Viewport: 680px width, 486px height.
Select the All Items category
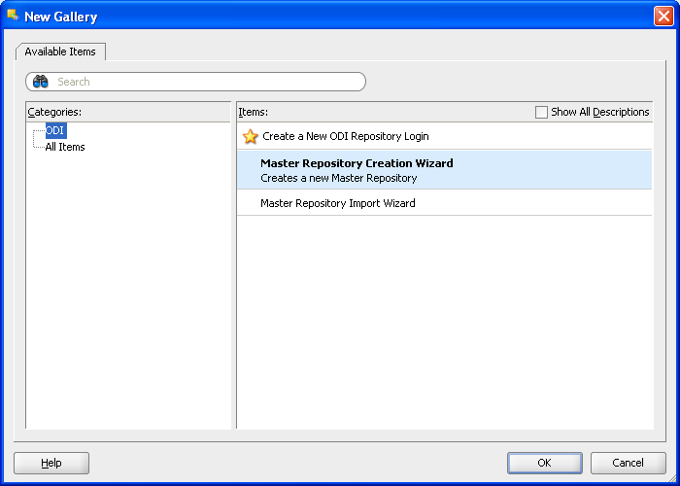(65, 147)
